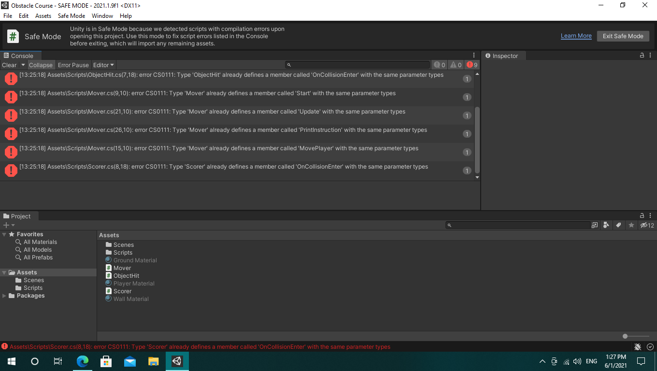Expand the Packages folder tree

pos(4,296)
